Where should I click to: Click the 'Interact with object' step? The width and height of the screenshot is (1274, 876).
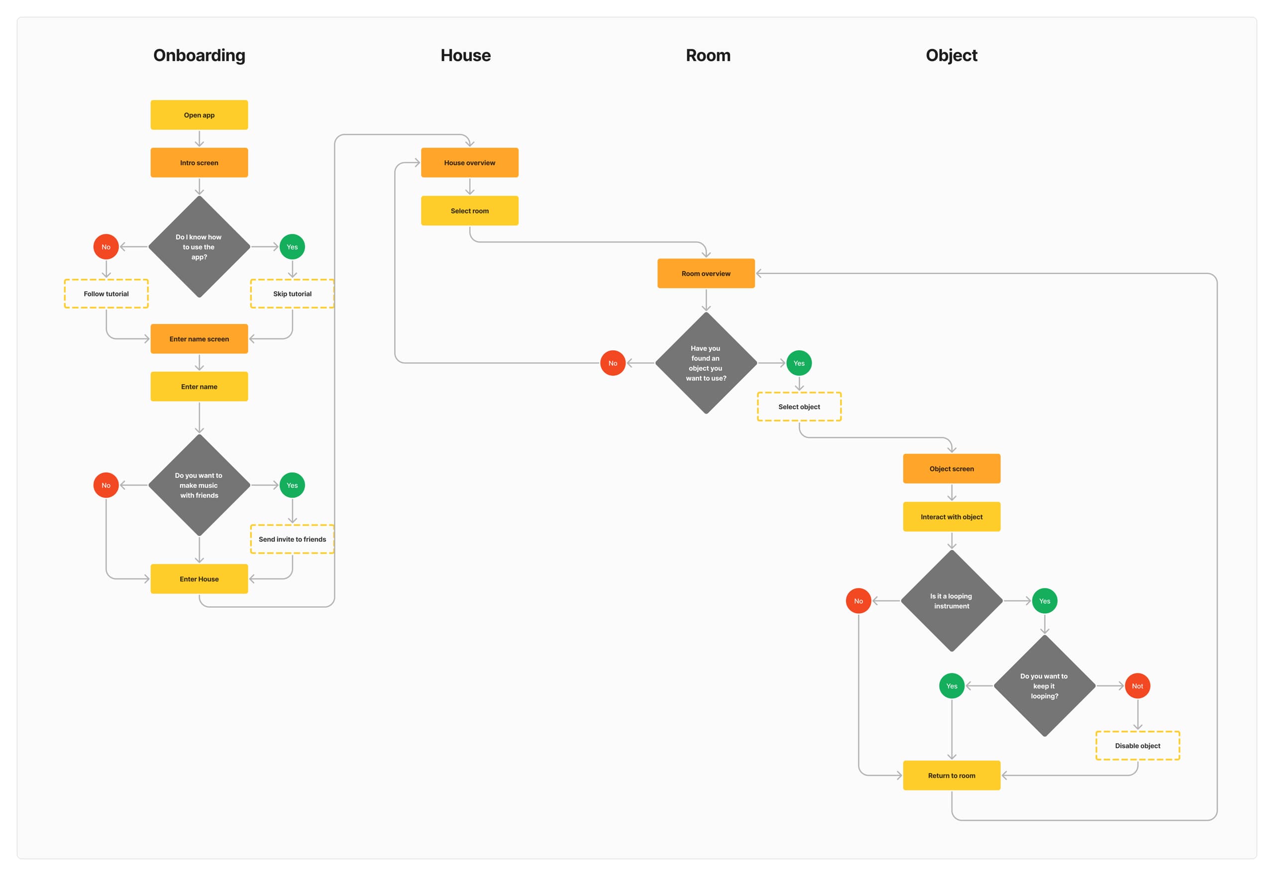(952, 517)
